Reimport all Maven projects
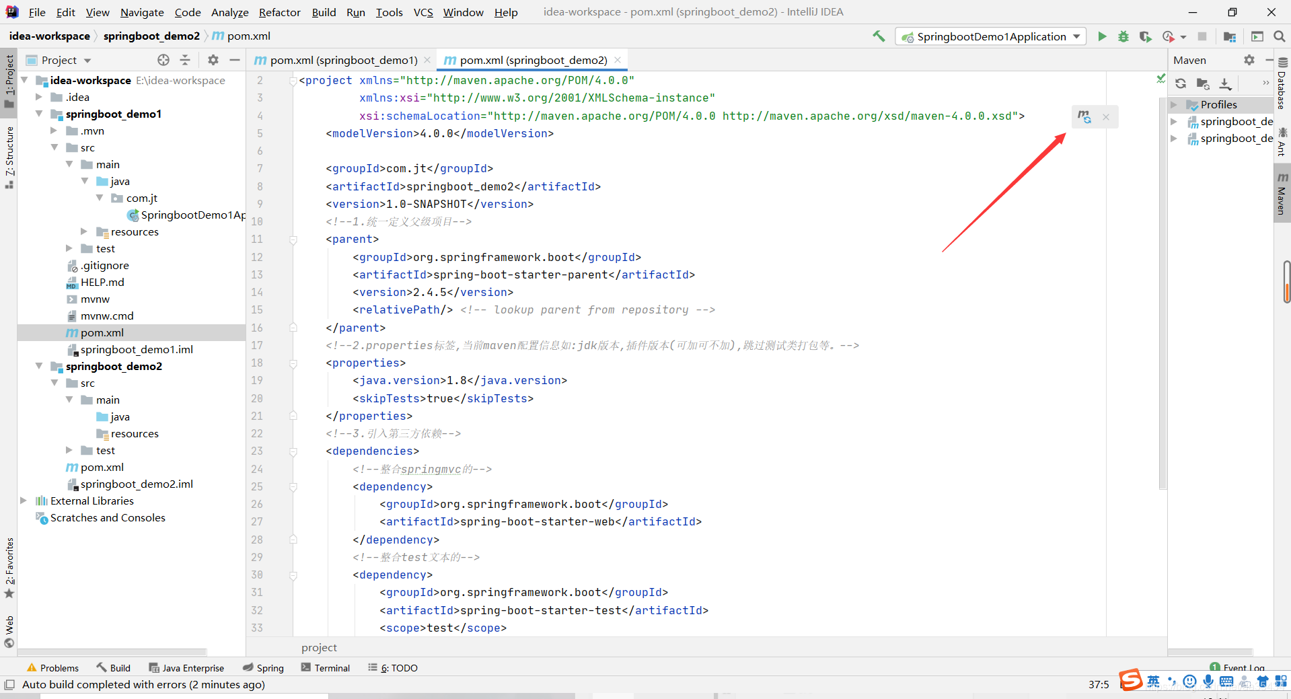 tap(1181, 83)
